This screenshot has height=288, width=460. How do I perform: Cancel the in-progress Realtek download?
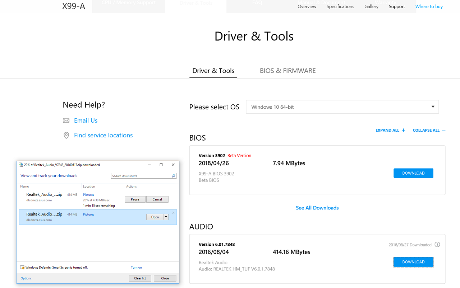157,199
